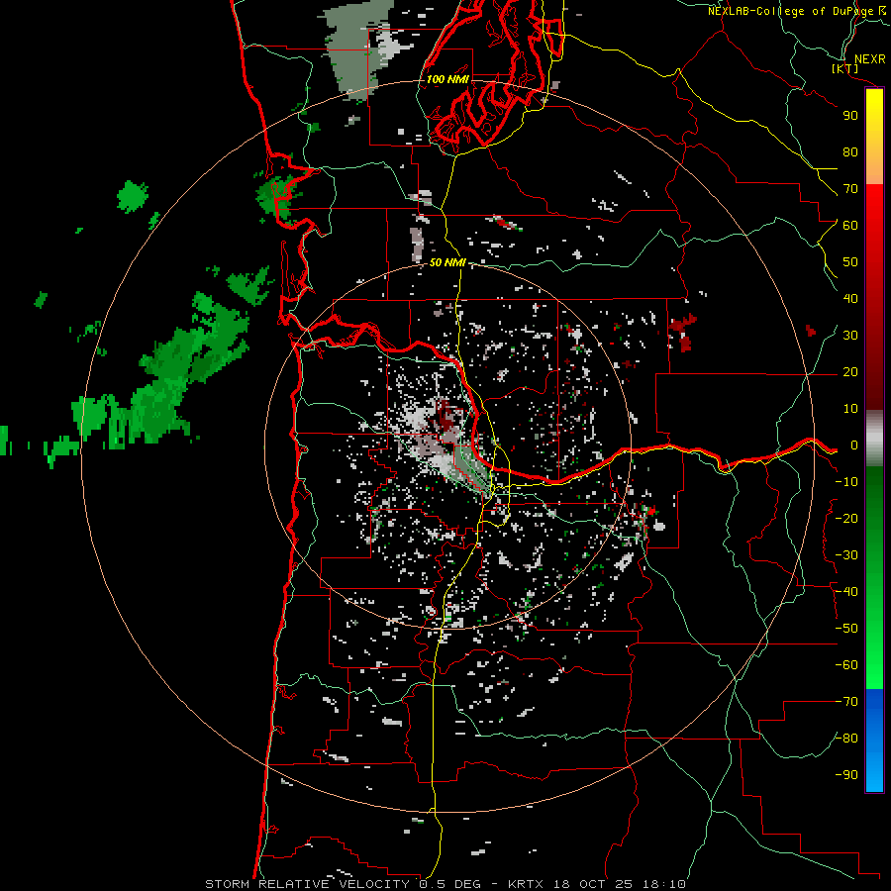Select the [KT] units label
891x891 pixels.
845,69
